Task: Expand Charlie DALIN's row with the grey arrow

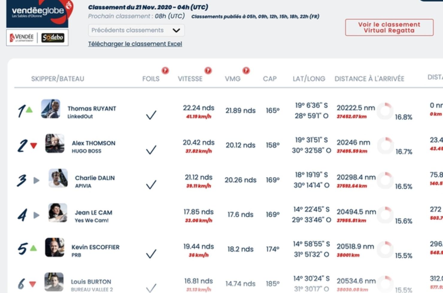Action: click(x=36, y=180)
